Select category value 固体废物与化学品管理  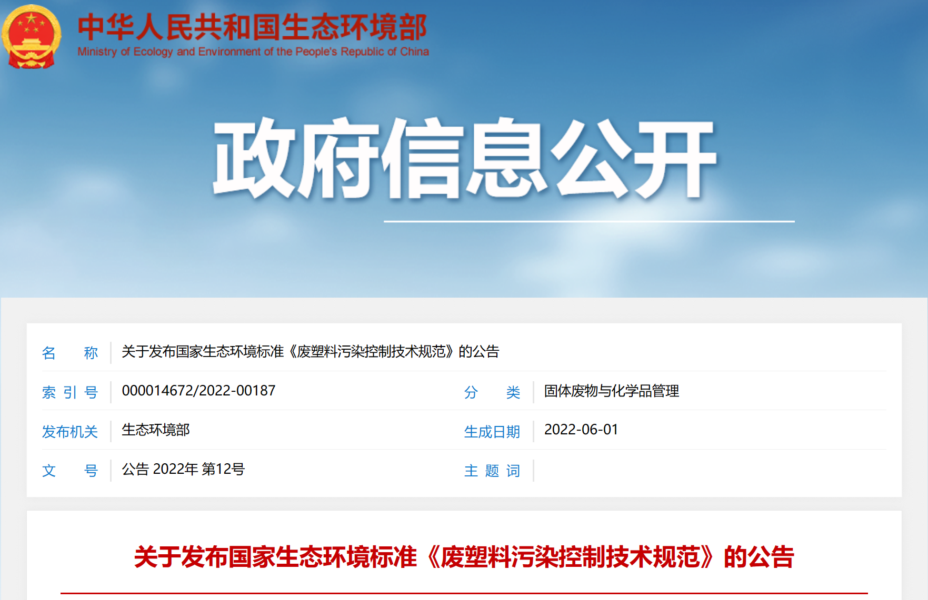[x=612, y=391]
